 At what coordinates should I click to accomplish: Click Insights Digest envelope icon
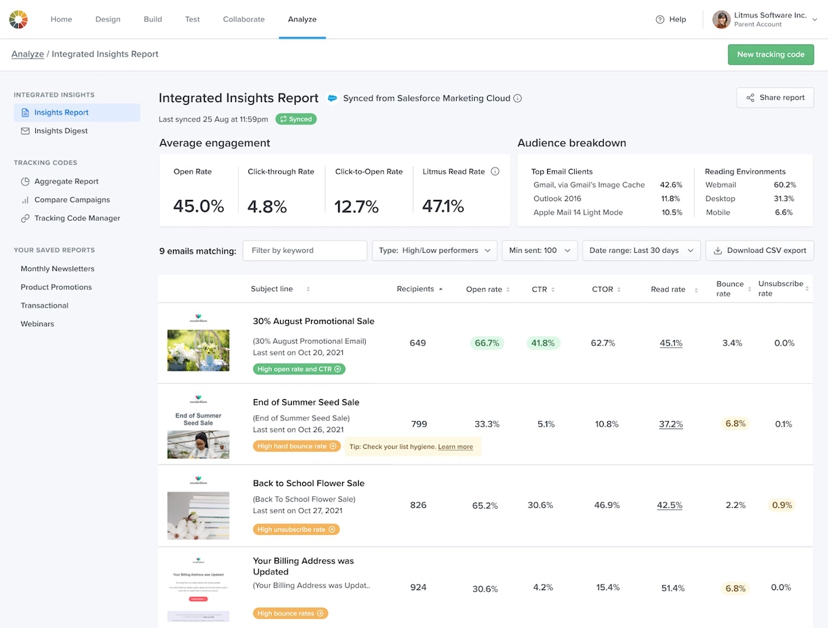tap(26, 131)
